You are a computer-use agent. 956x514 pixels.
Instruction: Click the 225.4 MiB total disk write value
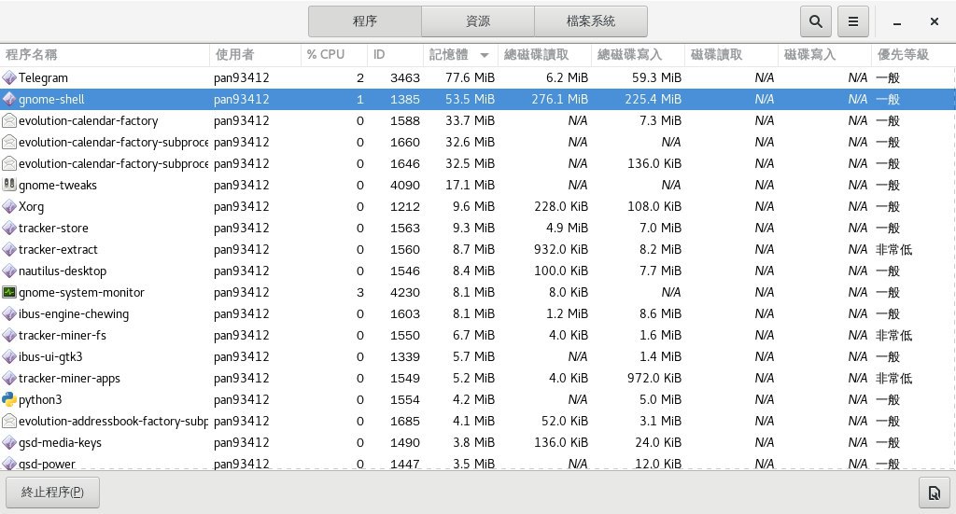tap(653, 99)
